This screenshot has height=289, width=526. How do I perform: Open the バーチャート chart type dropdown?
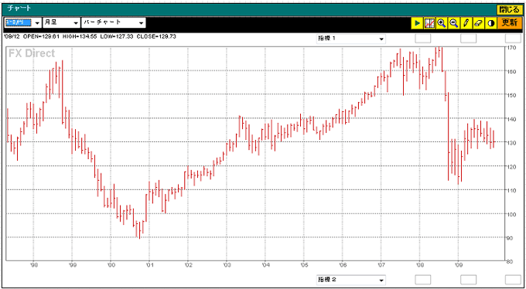pos(114,23)
